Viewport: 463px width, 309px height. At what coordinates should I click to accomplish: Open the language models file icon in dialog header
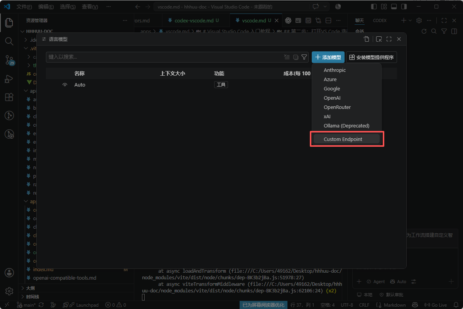pyautogui.click(x=367, y=39)
